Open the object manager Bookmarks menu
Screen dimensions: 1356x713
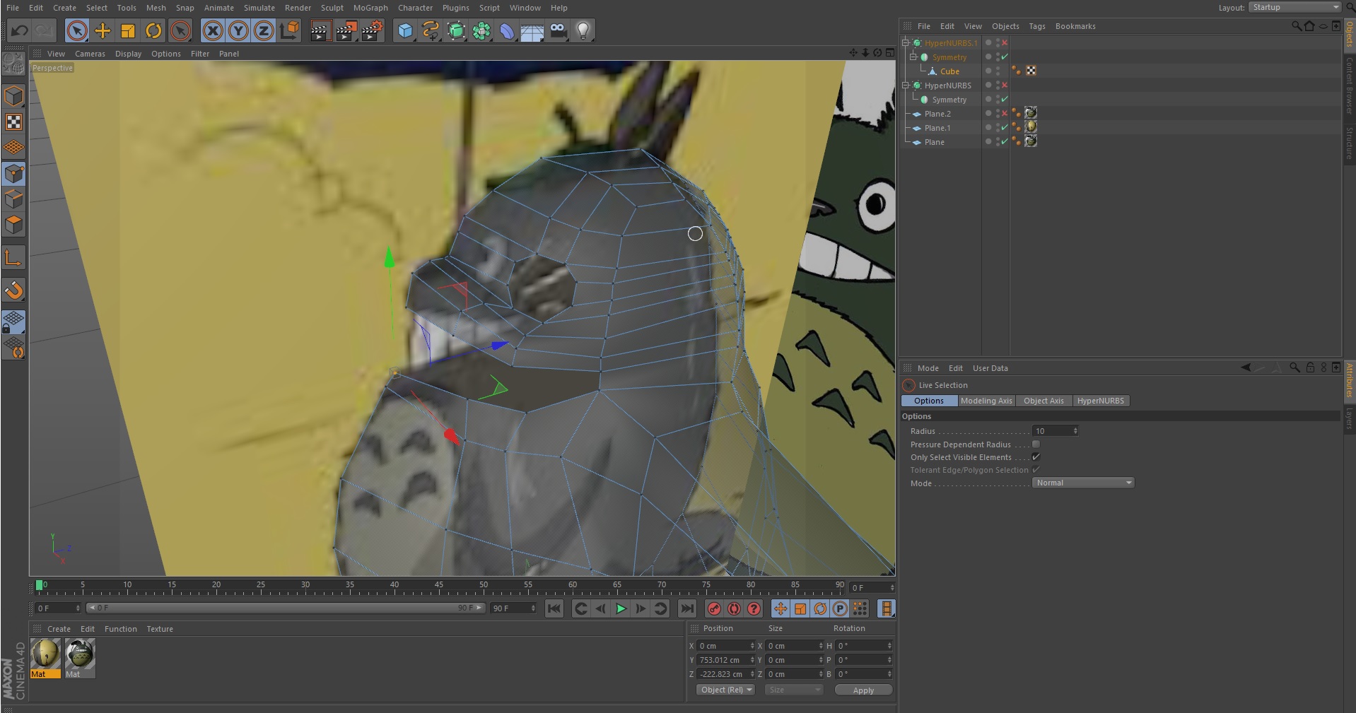(x=1075, y=26)
